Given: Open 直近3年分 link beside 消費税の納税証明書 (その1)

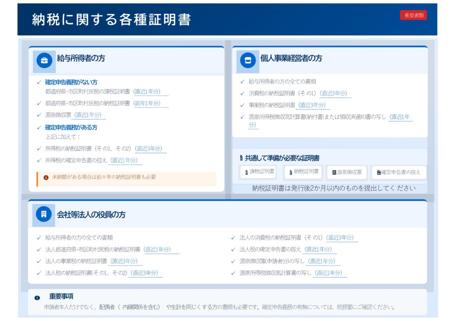Looking at the screenshot, I should (334, 93).
